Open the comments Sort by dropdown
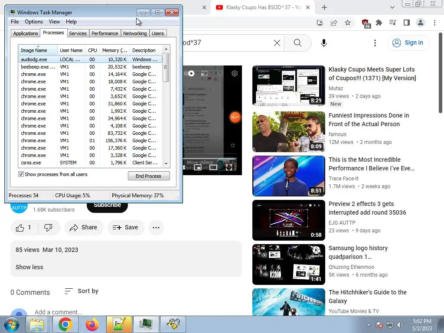 [82, 291]
